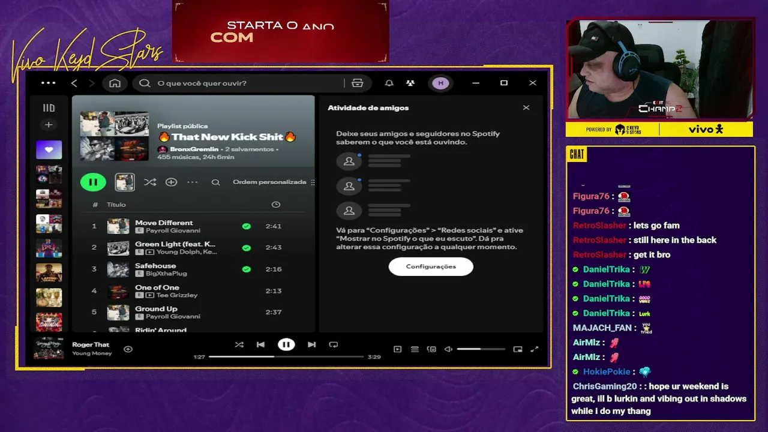The height and width of the screenshot is (432, 768).
Task: Go back with the left arrow
Action: tap(74, 83)
